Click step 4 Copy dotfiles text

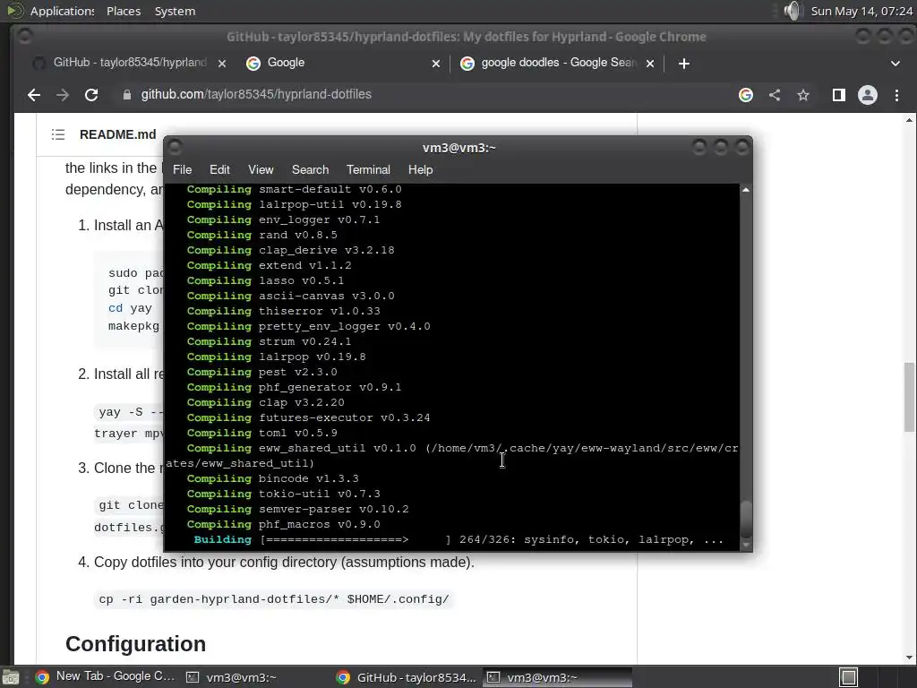(x=284, y=563)
